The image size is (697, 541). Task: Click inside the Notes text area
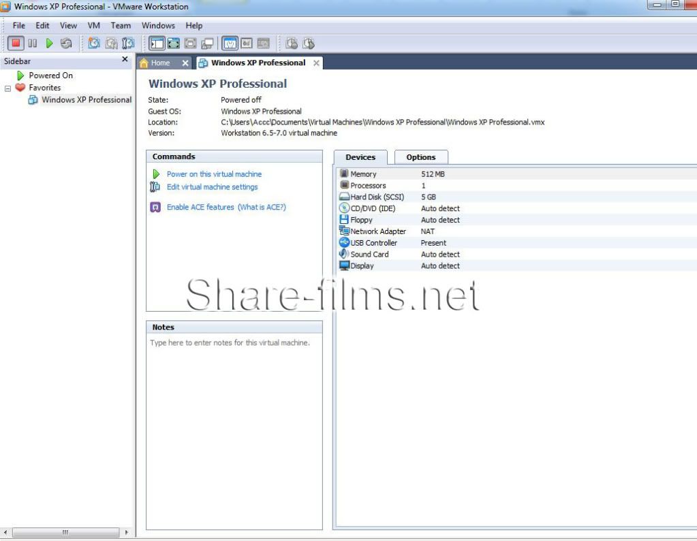[234, 432]
